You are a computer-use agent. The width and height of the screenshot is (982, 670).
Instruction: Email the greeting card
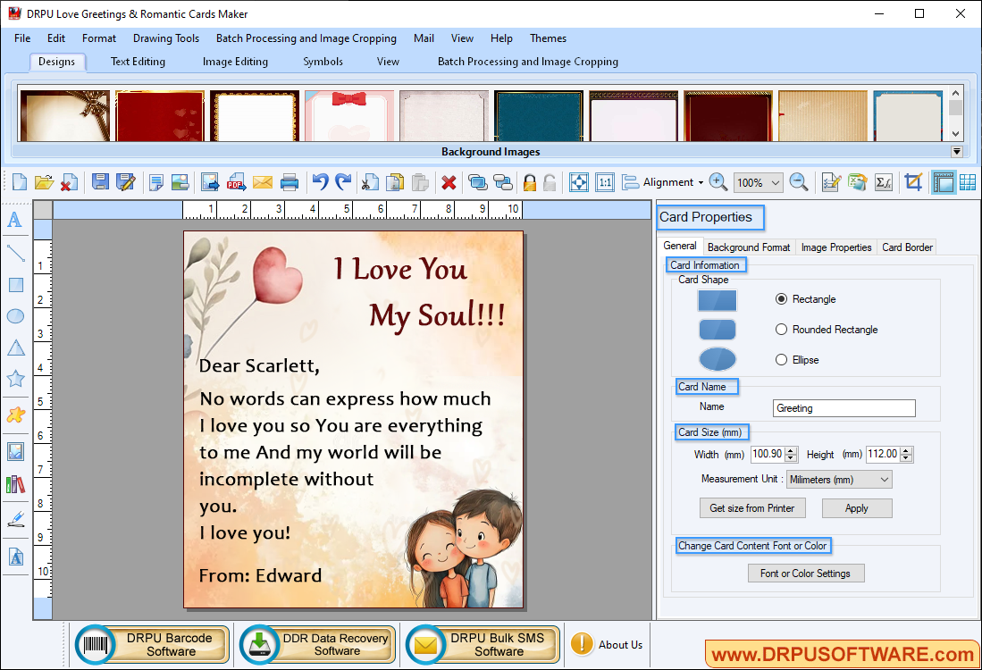pyautogui.click(x=262, y=182)
